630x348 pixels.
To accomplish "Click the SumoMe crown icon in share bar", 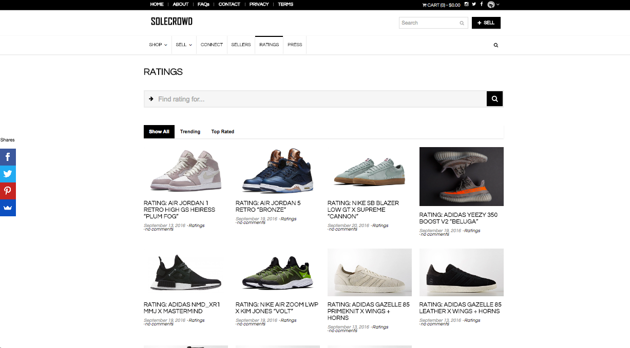I will point(8,208).
